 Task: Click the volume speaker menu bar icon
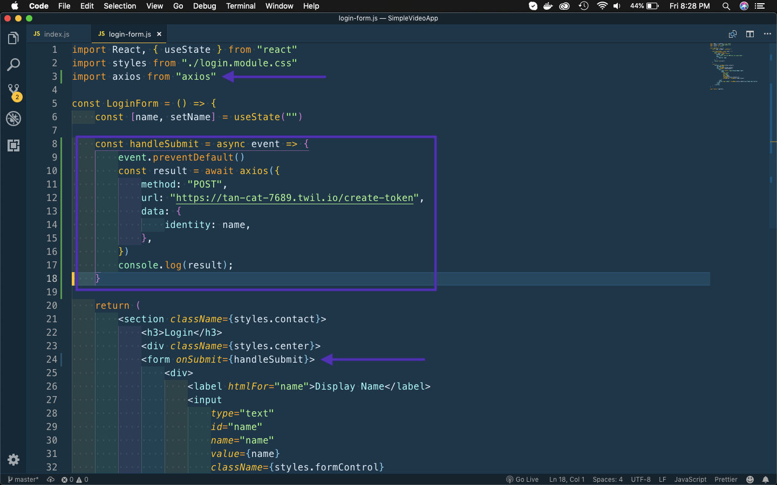click(617, 6)
